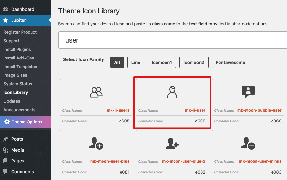This screenshot has height=180, width=287.
Task: Select the mk-moon-user-plus-2 icon
Action: [172, 143]
